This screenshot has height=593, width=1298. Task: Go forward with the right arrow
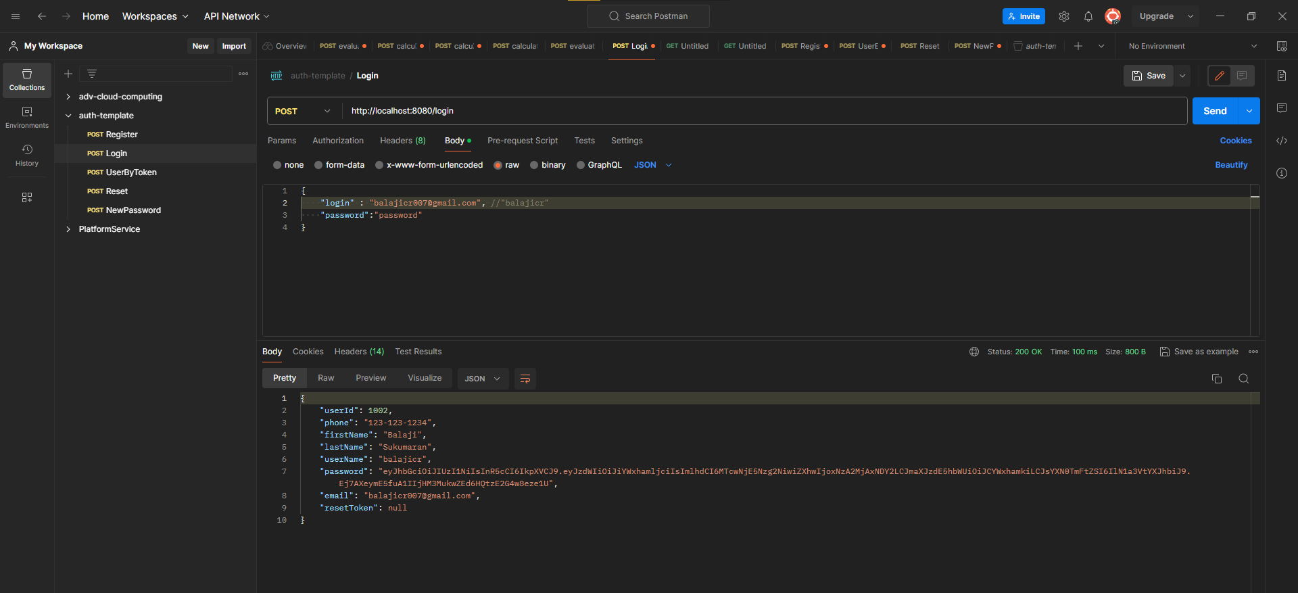coord(66,16)
